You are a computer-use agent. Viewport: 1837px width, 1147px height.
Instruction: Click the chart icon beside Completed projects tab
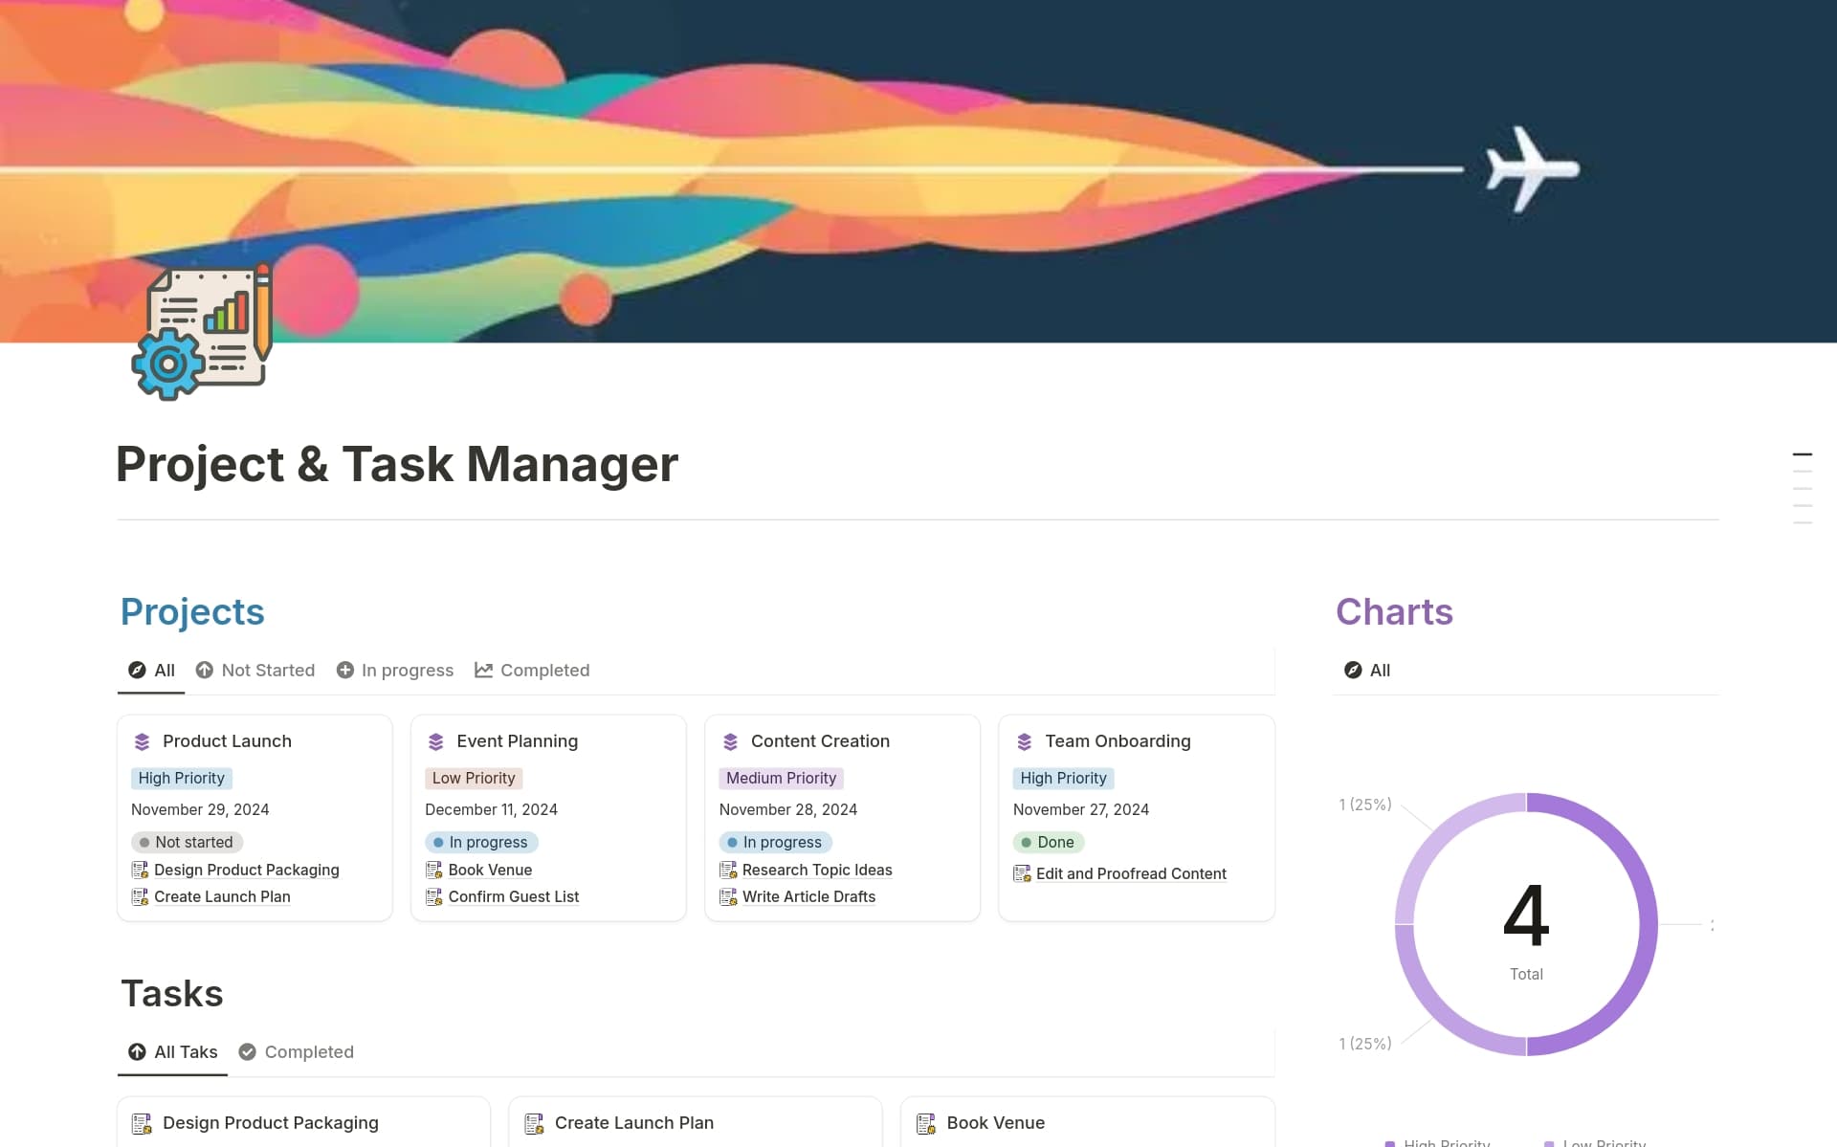coord(484,670)
